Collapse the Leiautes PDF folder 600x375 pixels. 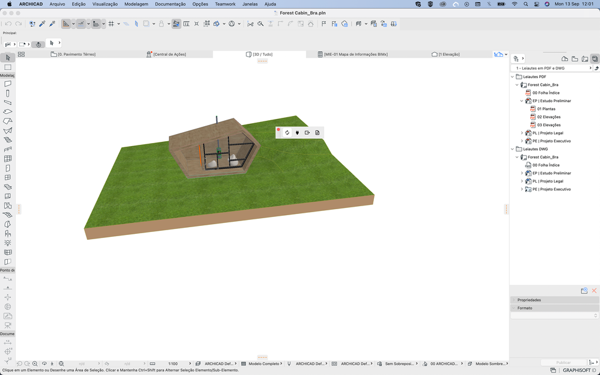click(x=513, y=77)
